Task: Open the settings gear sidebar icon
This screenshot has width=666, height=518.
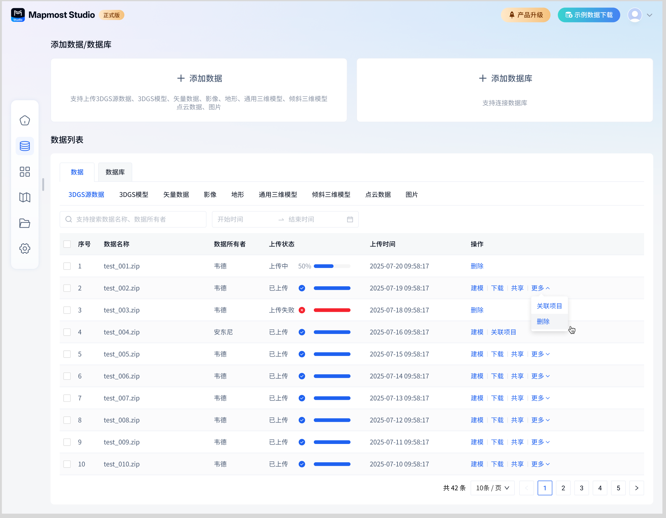Action: (25, 248)
